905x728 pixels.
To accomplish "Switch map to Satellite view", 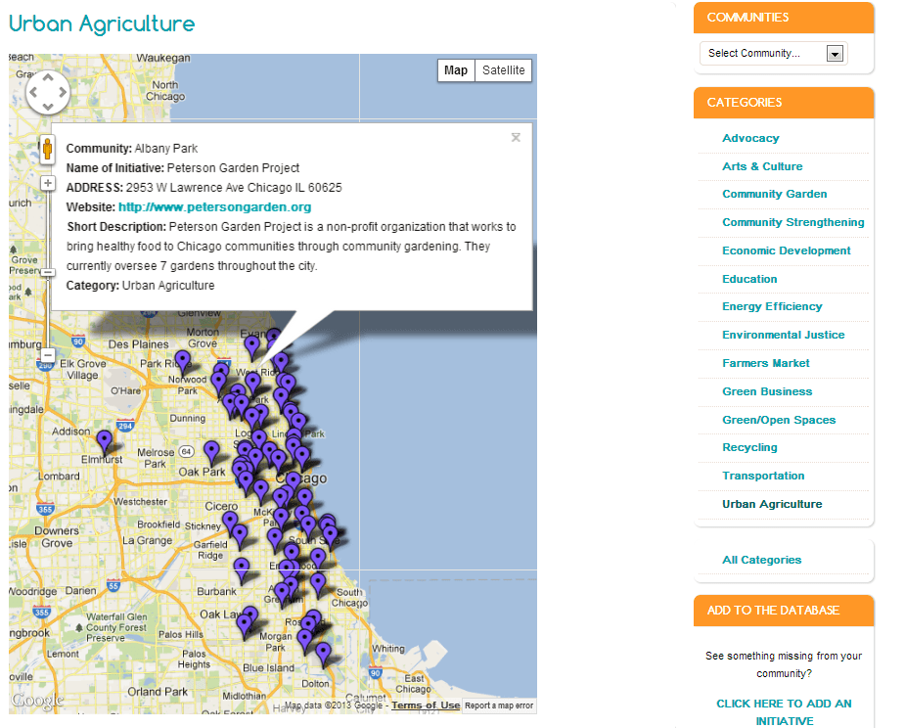I will 504,70.
